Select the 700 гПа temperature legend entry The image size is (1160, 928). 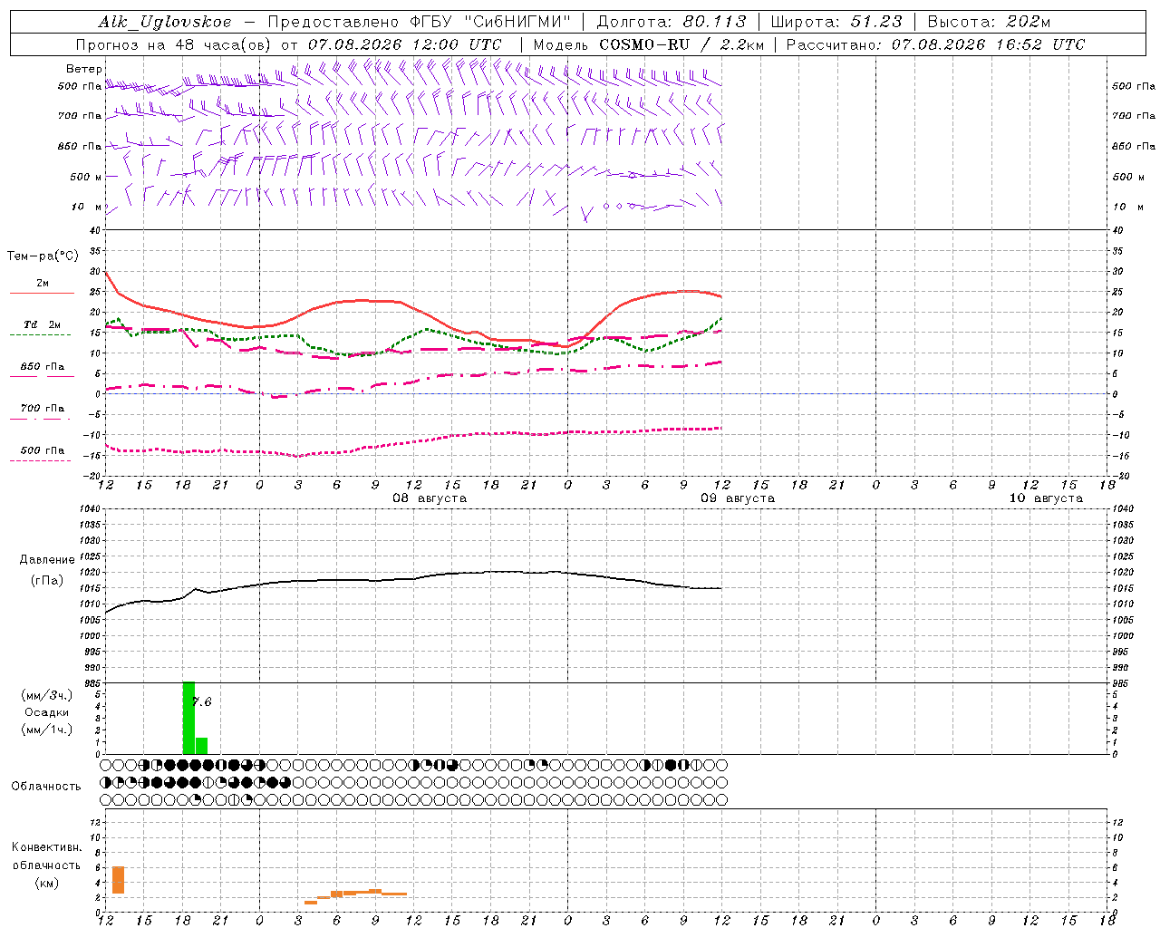coord(42,412)
